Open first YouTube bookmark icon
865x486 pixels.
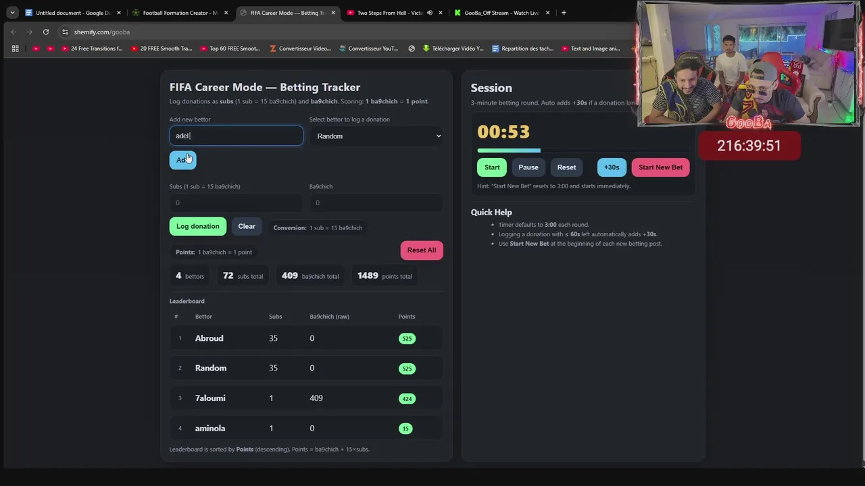(x=36, y=49)
